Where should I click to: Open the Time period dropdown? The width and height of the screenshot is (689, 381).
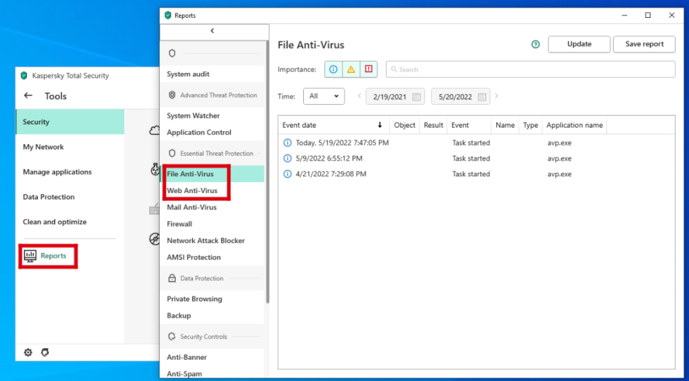324,96
